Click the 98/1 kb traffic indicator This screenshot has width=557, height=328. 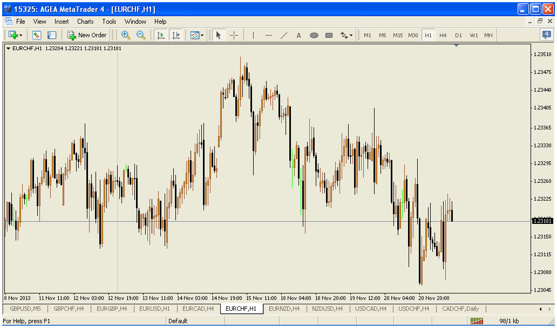509,321
